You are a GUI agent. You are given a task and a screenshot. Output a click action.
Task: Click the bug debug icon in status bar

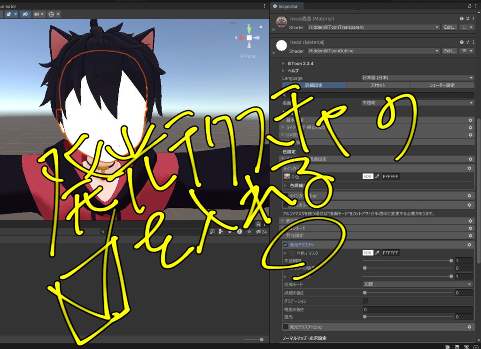click(447, 347)
